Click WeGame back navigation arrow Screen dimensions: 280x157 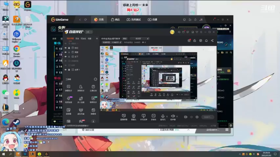coord(80,20)
